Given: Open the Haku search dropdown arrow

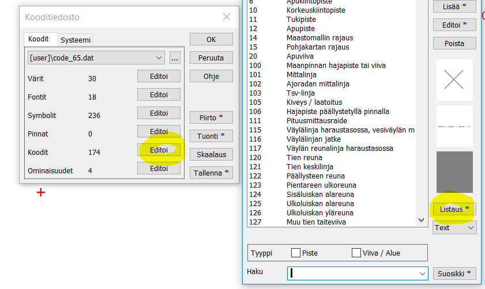Looking at the screenshot, I should (x=422, y=273).
